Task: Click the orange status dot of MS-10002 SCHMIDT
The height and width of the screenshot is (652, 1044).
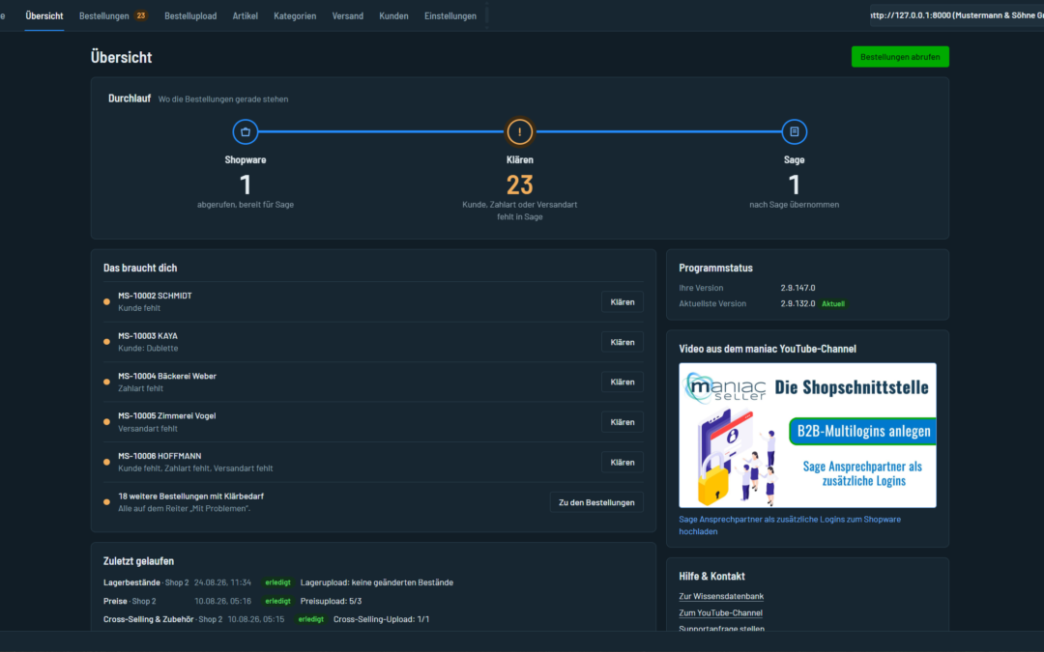Action: [x=106, y=302]
